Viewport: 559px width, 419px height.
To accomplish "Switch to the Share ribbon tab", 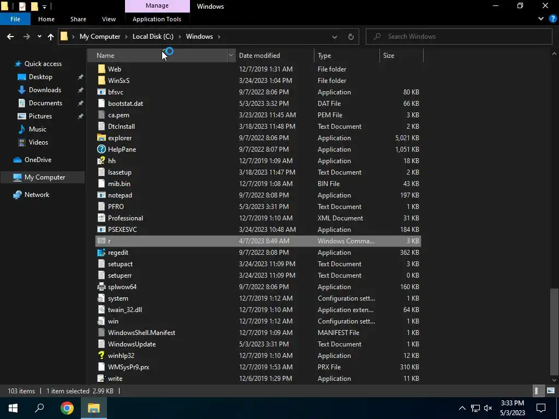I will [78, 19].
